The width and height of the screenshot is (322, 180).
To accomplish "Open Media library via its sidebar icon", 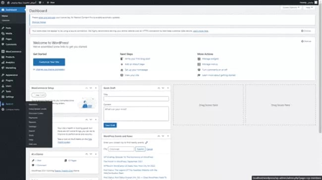I will [x=3, y=34].
